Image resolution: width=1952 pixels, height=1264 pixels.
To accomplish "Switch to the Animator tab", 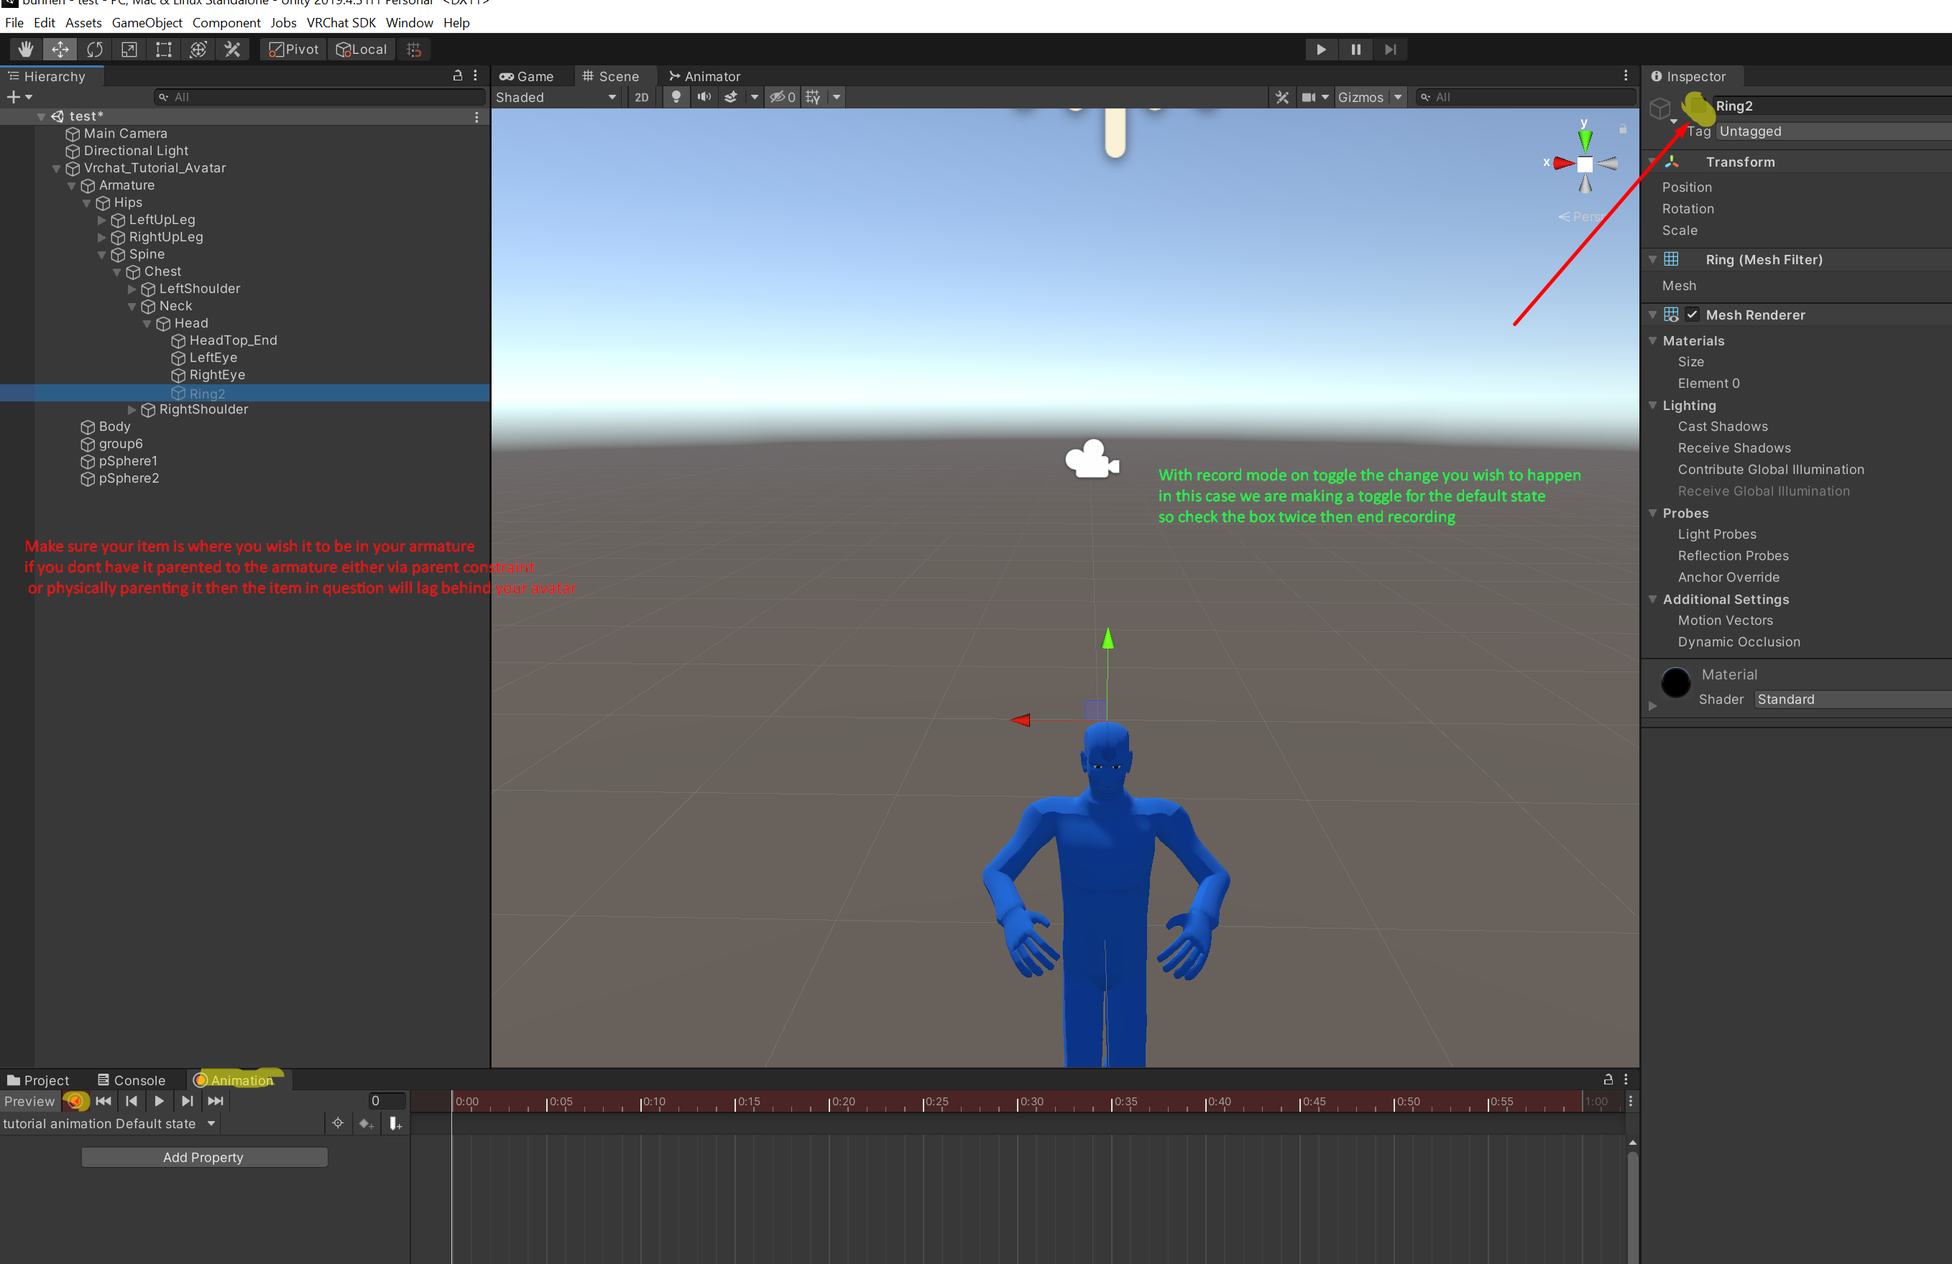I will pyautogui.click(x=704, y=76).
